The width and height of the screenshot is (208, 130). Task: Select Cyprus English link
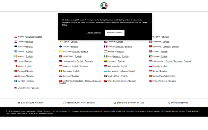coord(74,42)
